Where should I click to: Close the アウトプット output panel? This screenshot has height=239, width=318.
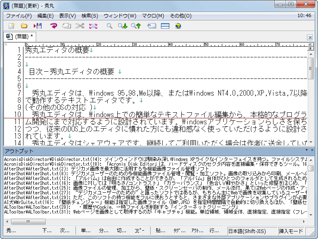(x=312, y=150)
